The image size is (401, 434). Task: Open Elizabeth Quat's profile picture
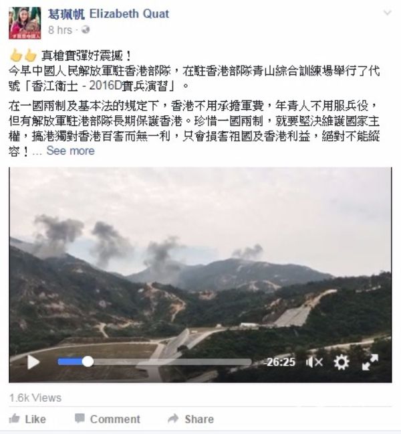(x=25, y=23)
